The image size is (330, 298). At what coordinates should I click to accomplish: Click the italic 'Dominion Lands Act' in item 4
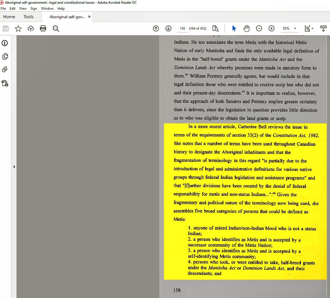(x=264, y=268)
